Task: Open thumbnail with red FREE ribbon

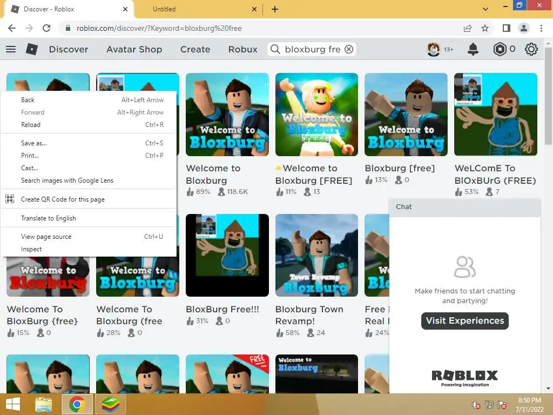Action: [x=227, y=374]
